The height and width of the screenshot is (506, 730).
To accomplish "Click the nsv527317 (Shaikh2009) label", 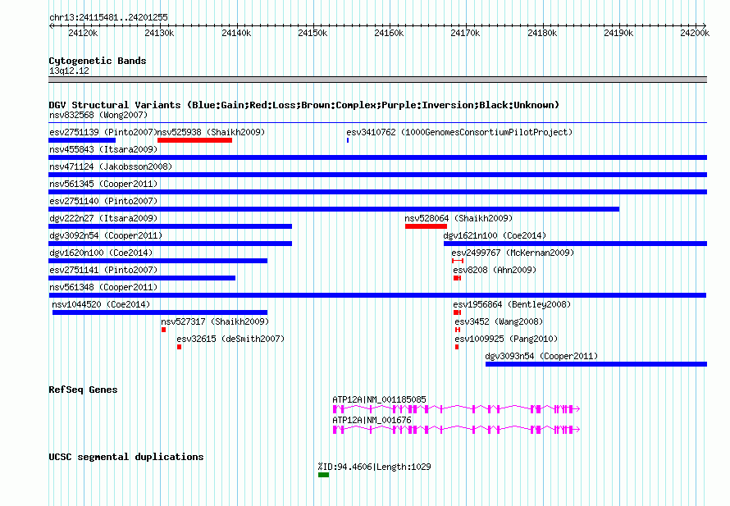I will [x=215, y=321].
